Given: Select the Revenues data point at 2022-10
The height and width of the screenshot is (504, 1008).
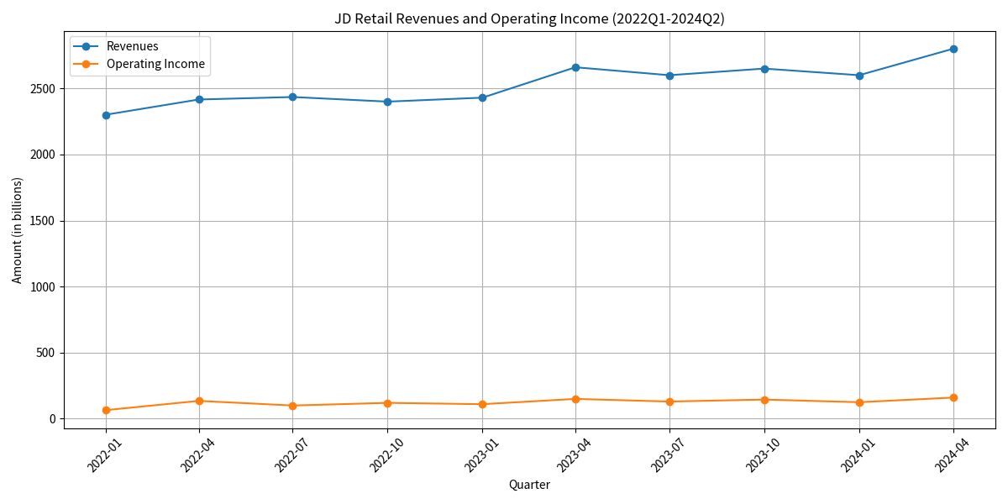Looking at the screenshot, I should (x=387, y=102).
